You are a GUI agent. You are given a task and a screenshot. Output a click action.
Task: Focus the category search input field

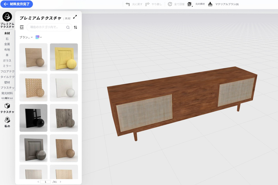coord(49,27)
